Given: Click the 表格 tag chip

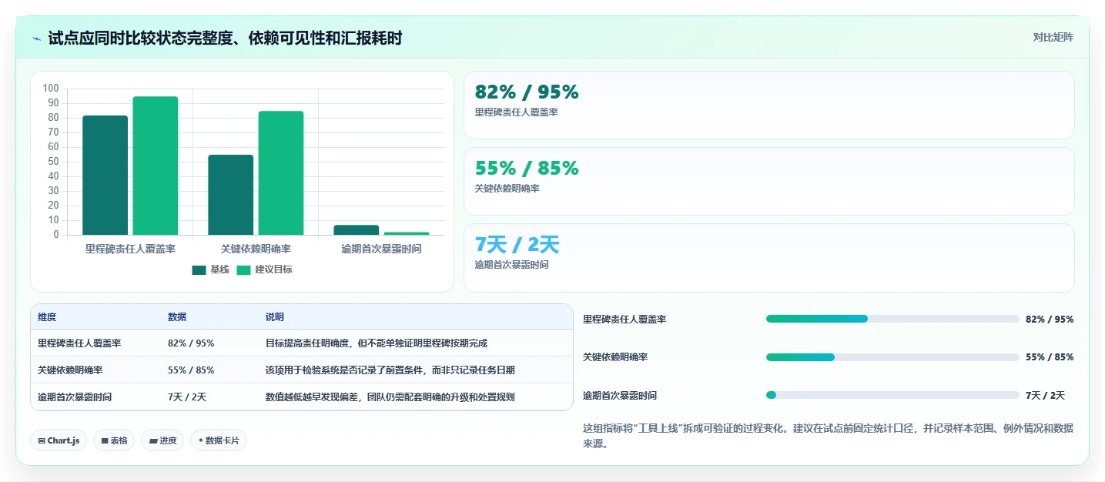Looking at the screenshot, I should [114, 440].
